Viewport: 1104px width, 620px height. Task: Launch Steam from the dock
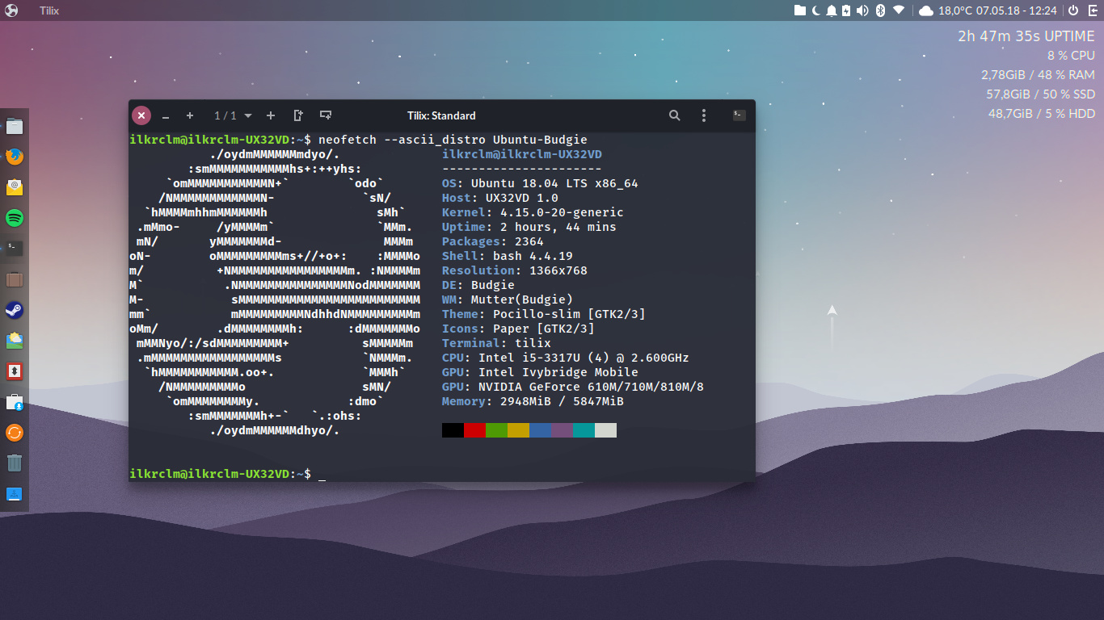[15, 310]
